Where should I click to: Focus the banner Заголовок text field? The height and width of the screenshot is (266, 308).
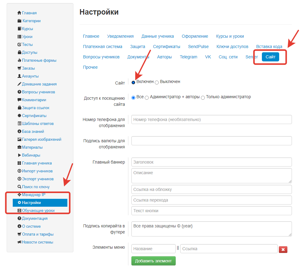click(212, 162)
